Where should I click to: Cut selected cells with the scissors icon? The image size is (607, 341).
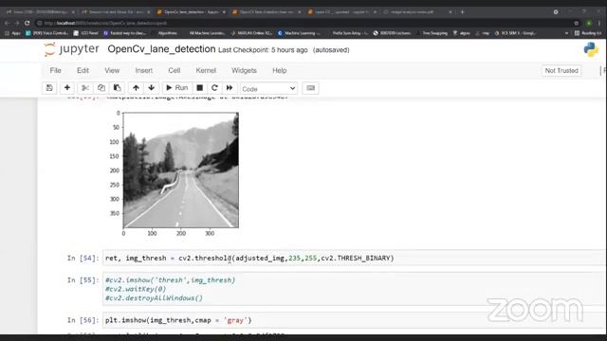[85, 88]
